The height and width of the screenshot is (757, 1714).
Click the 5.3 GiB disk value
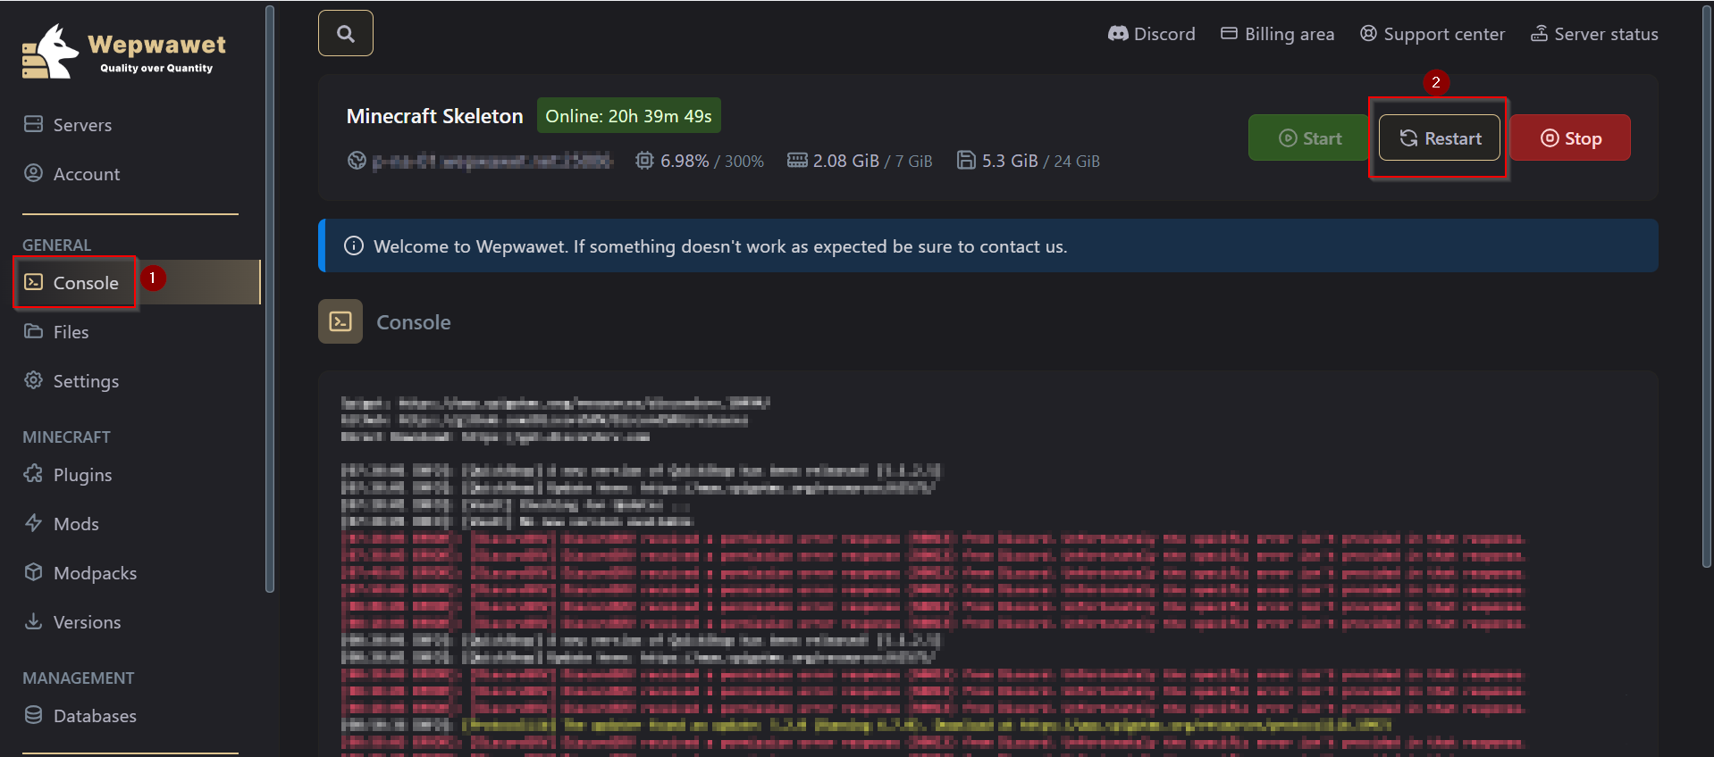1010,161
